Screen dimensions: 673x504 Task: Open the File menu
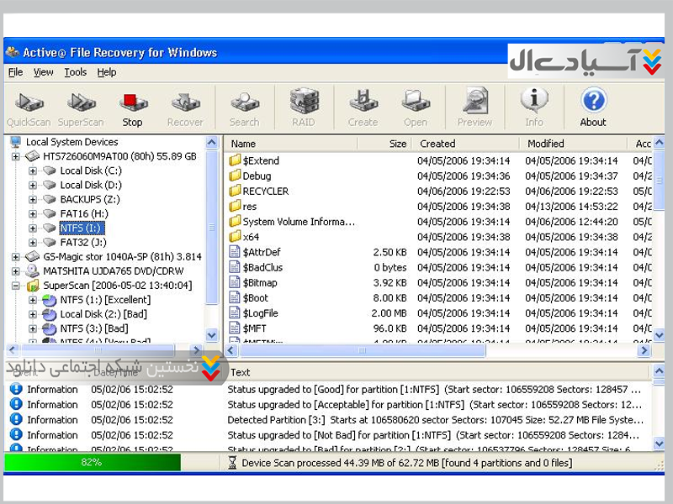tap(15, 72)
